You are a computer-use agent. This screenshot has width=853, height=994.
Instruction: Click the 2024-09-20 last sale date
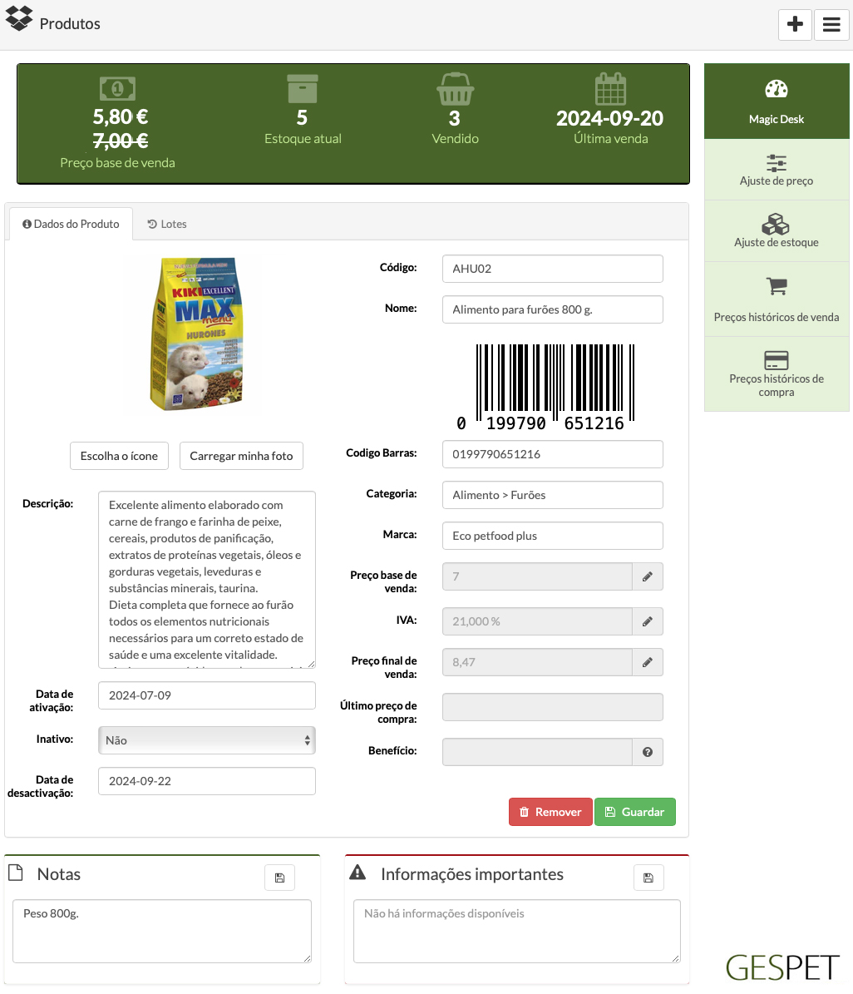click(x=609, y=118)
